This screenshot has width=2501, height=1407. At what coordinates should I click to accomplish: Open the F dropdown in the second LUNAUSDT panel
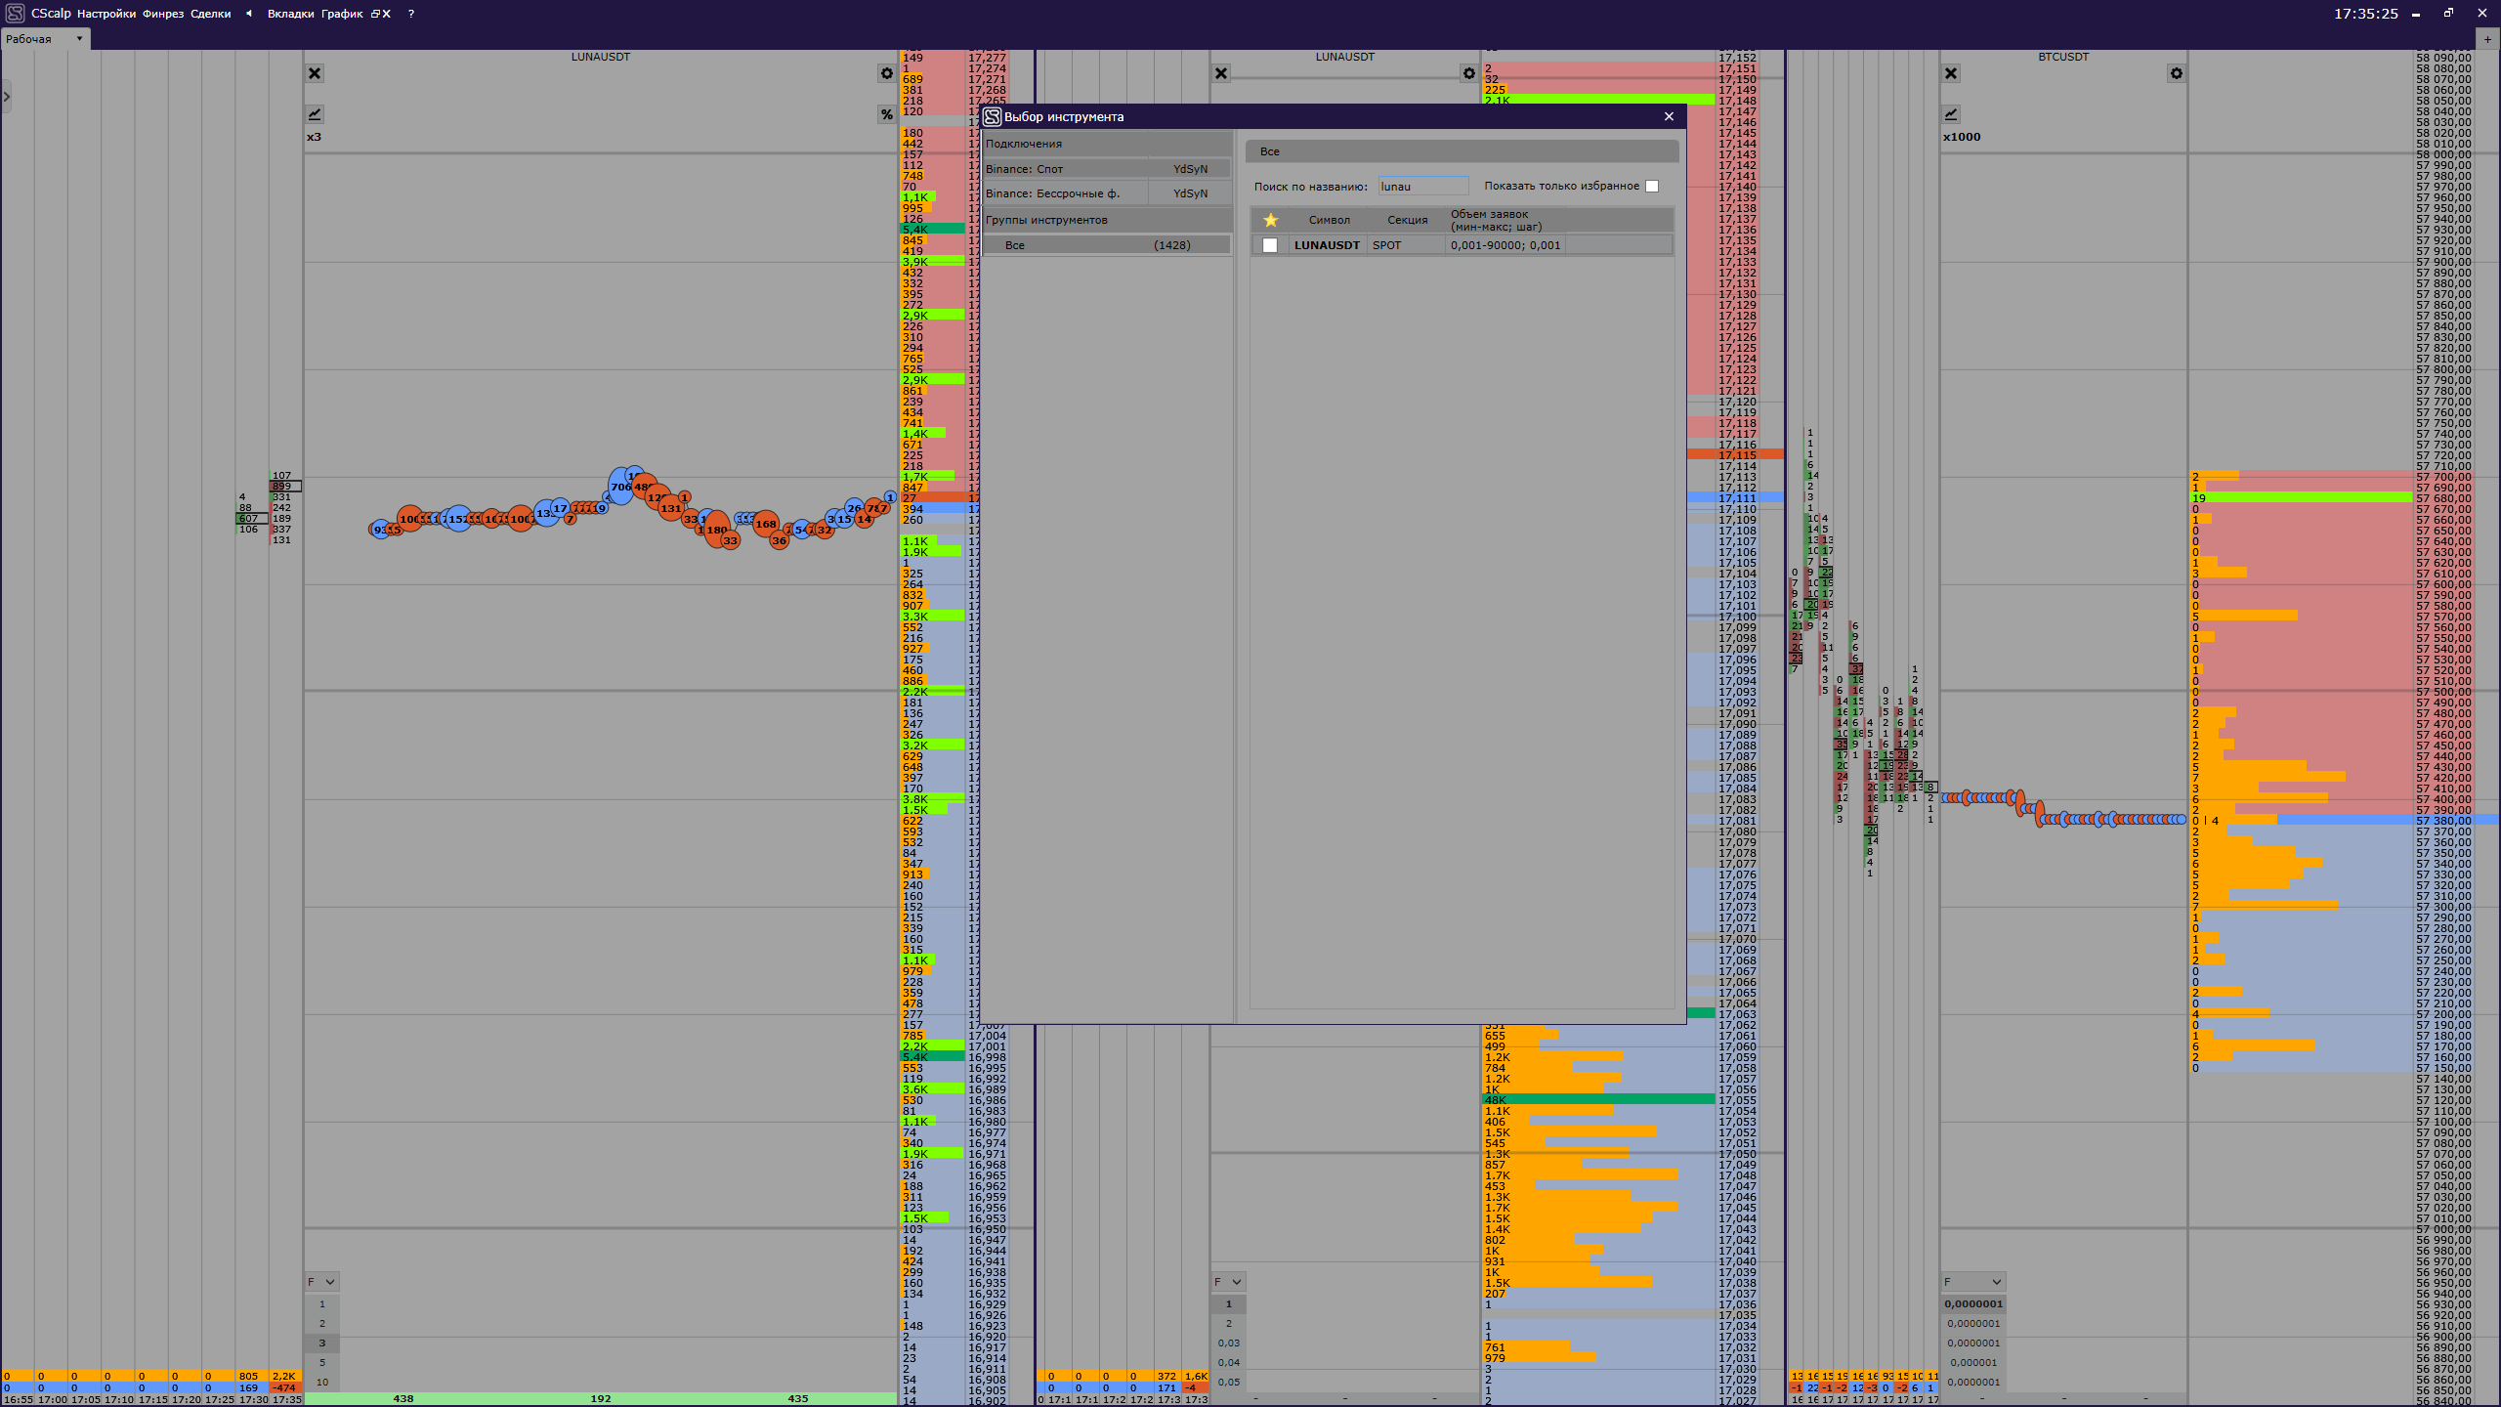[x=1228, y=1282]
